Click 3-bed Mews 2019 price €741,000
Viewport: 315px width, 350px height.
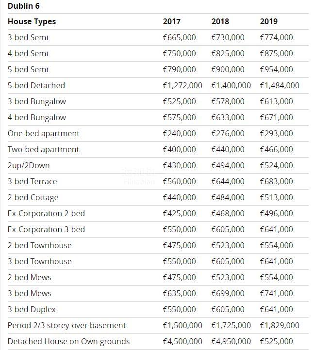pos(276,293)
